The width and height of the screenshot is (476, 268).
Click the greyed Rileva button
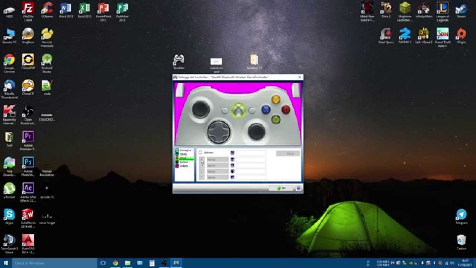coord(288,153)
